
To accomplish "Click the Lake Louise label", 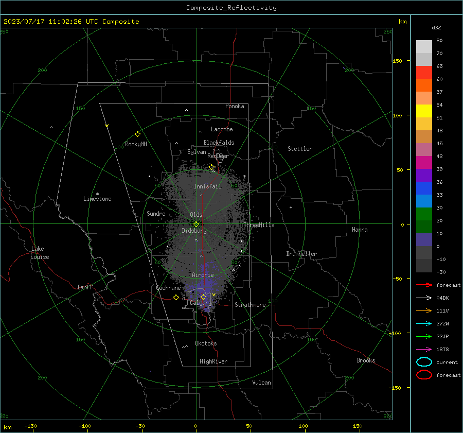I will 40,253.
